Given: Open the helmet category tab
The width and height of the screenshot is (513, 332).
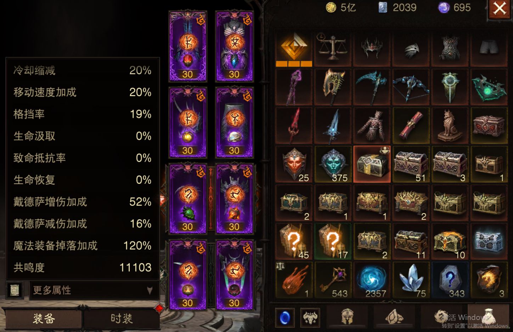Looking at the screenshot, I should (348, 316).
